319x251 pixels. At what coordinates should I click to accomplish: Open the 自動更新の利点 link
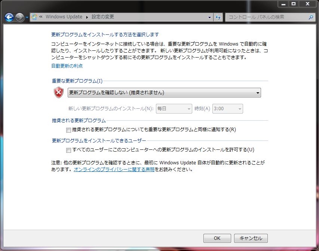click(x=67, y=66)
